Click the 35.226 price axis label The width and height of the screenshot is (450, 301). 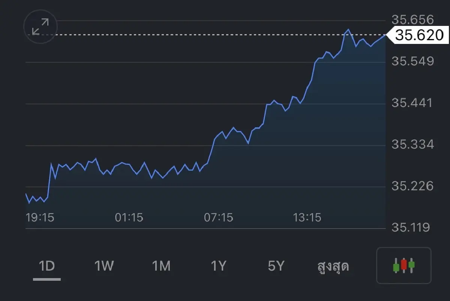(x=412, y=186)
